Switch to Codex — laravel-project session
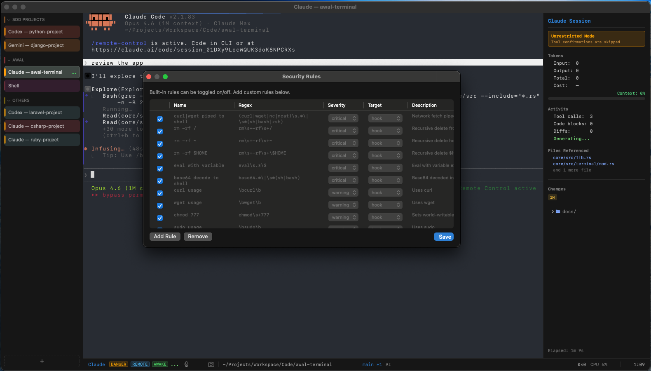 pyautogui.click(x=42, y=113)
